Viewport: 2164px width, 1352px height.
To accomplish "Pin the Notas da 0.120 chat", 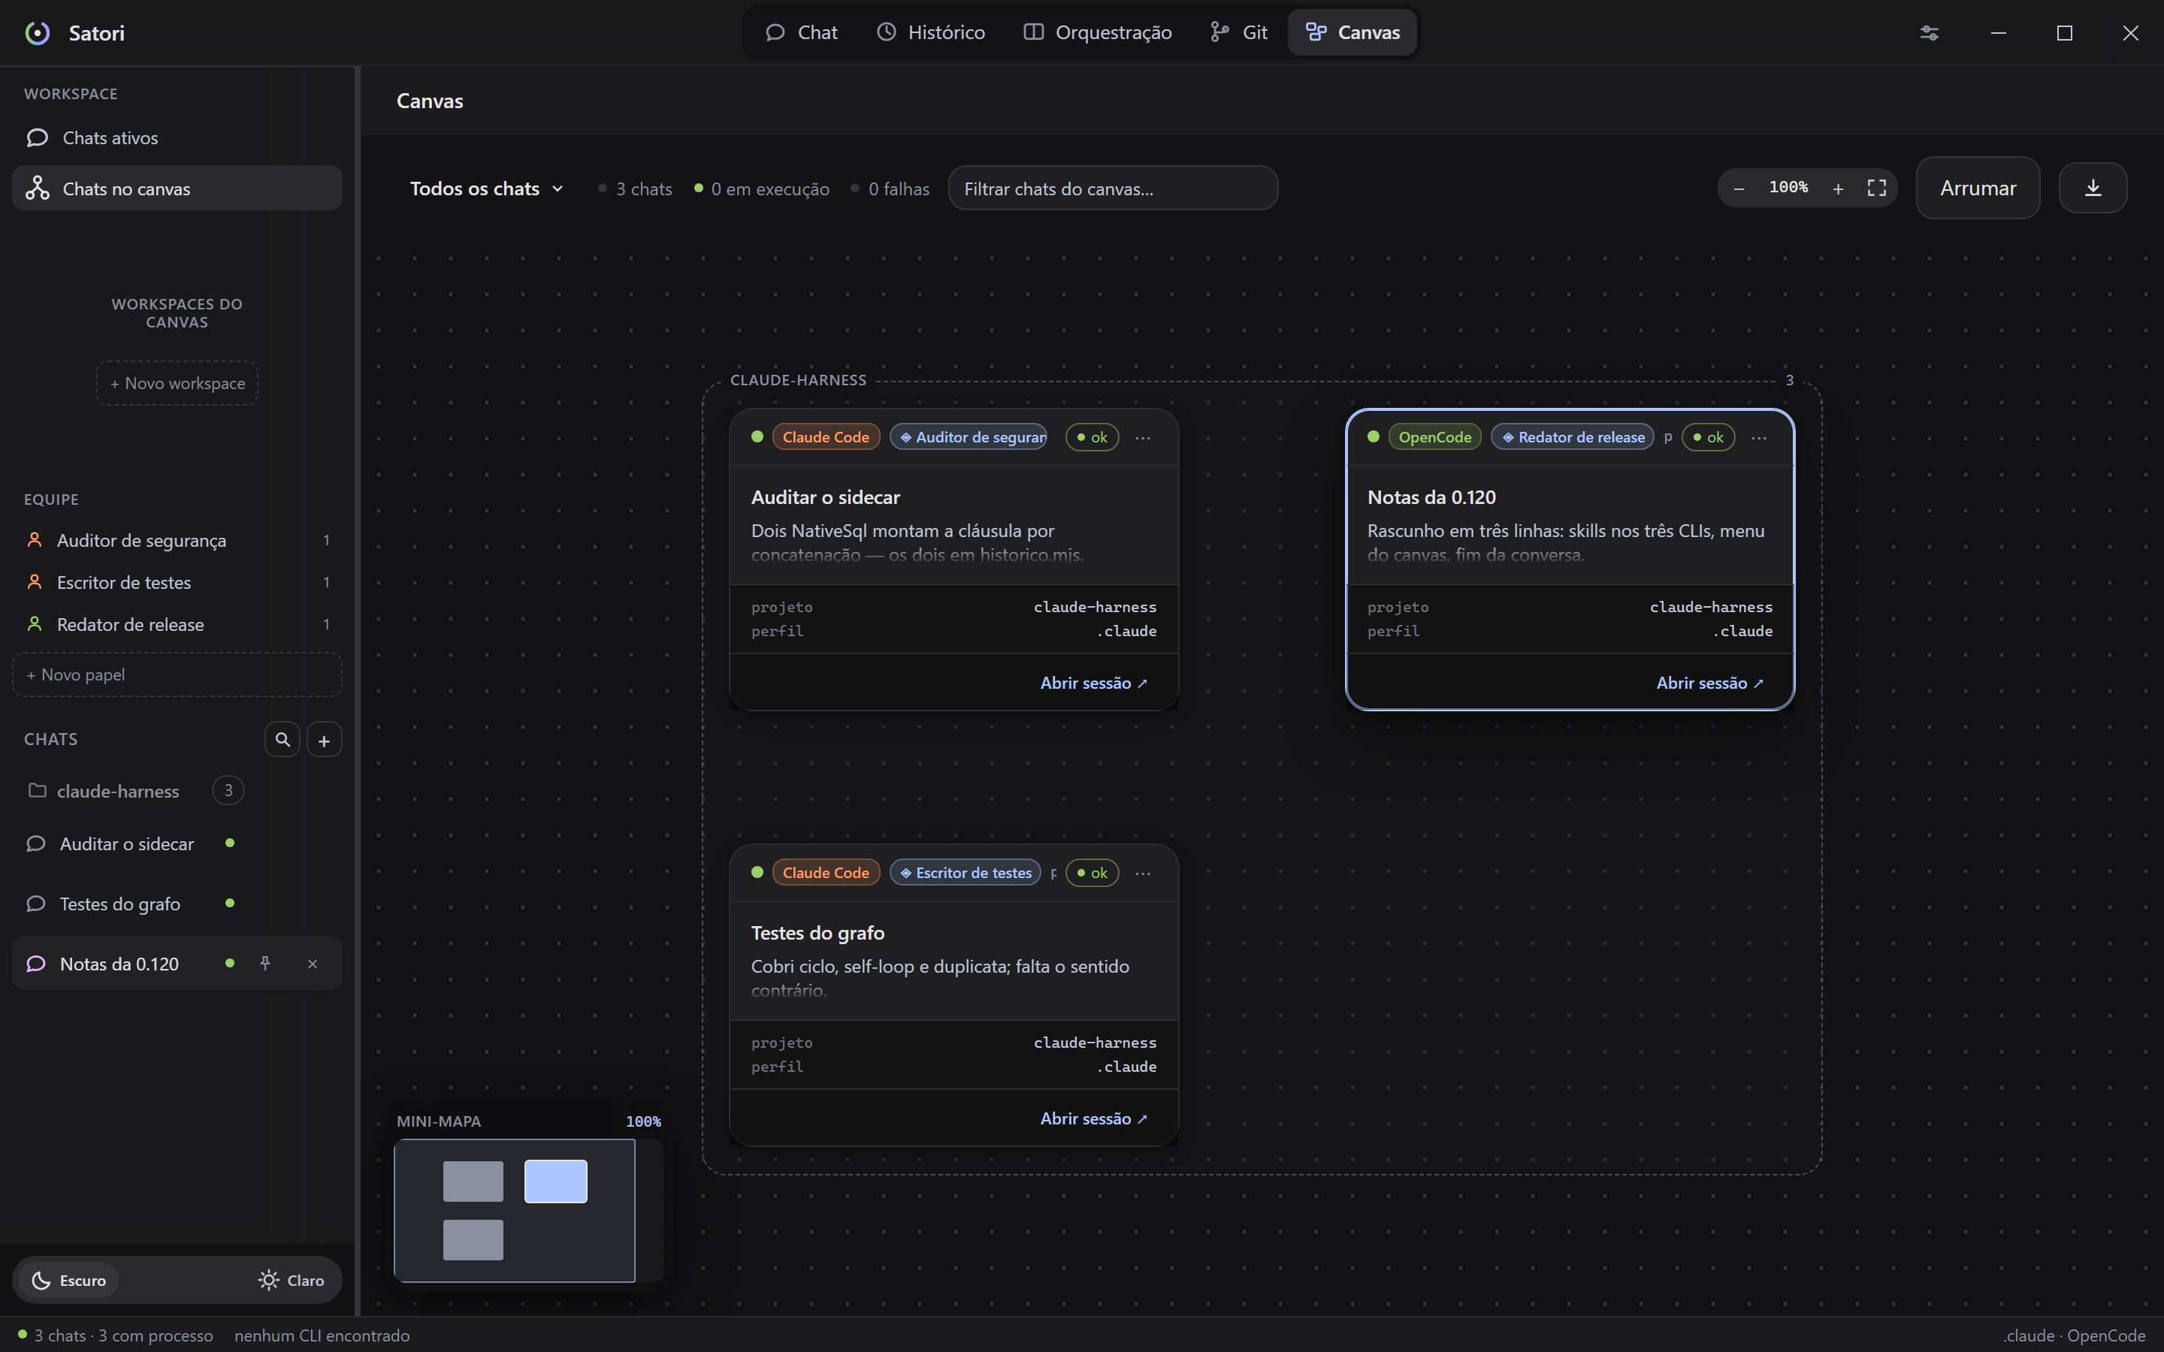I will [x=265, y=963].
